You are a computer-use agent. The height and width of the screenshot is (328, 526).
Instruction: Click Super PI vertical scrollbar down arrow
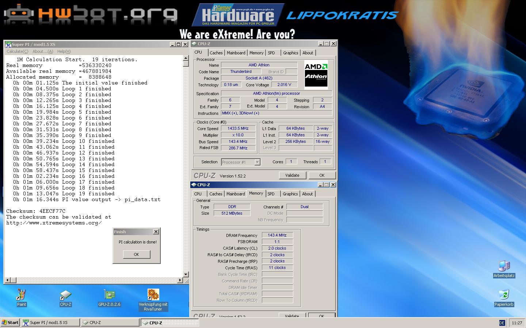coord(186,274)
